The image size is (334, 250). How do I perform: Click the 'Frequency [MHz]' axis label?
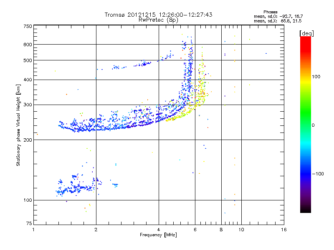coord(158,235)
